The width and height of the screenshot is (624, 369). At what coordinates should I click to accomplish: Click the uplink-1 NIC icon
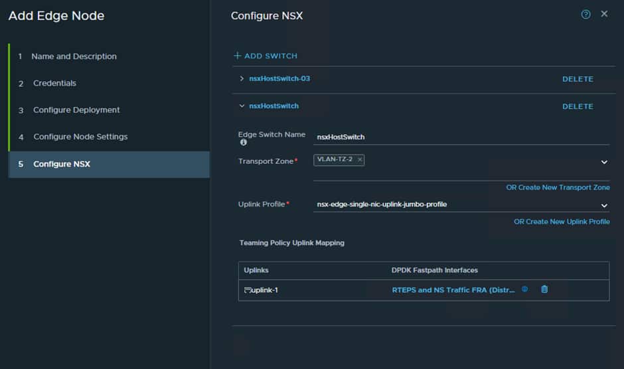coord(248,290)
